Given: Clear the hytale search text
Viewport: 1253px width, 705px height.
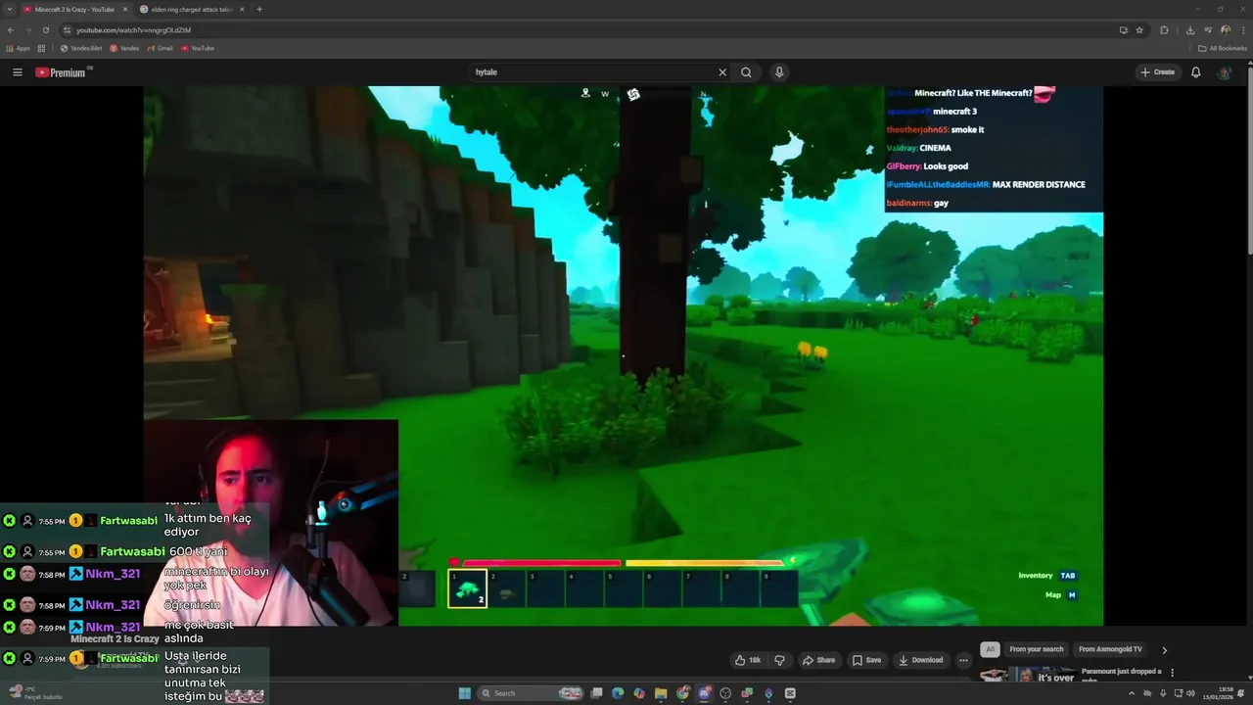Looking at the screenshot, I should tap(722, 72).
